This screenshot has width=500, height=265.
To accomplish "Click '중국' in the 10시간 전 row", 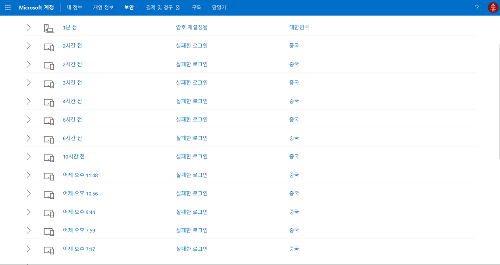I will tap(294, 157).
